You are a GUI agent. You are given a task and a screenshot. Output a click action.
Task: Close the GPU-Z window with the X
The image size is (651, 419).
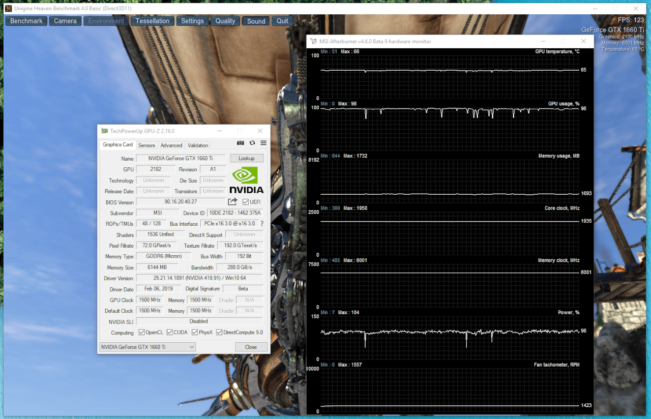(x=260, y=131)
